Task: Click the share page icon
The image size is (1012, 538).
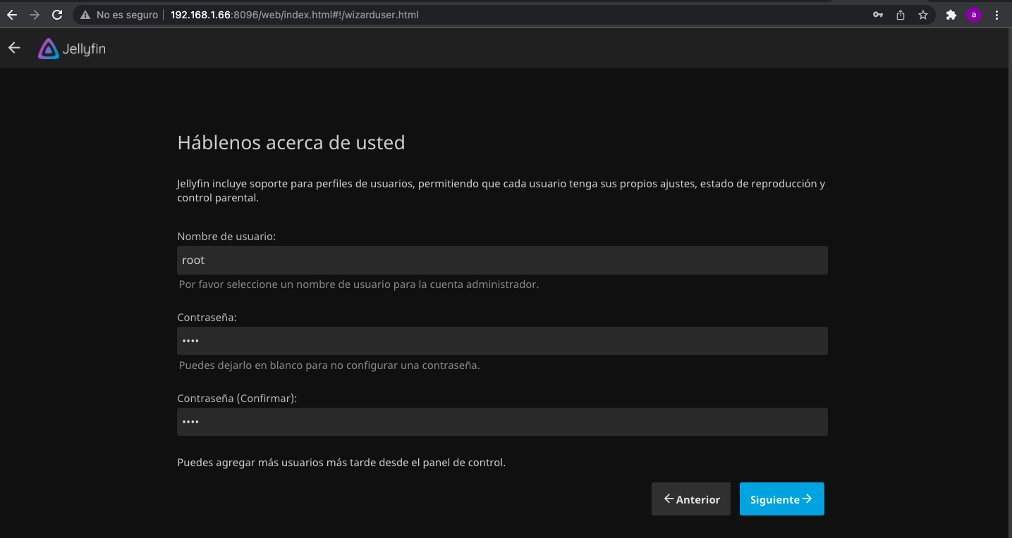Action: (901, 14)
